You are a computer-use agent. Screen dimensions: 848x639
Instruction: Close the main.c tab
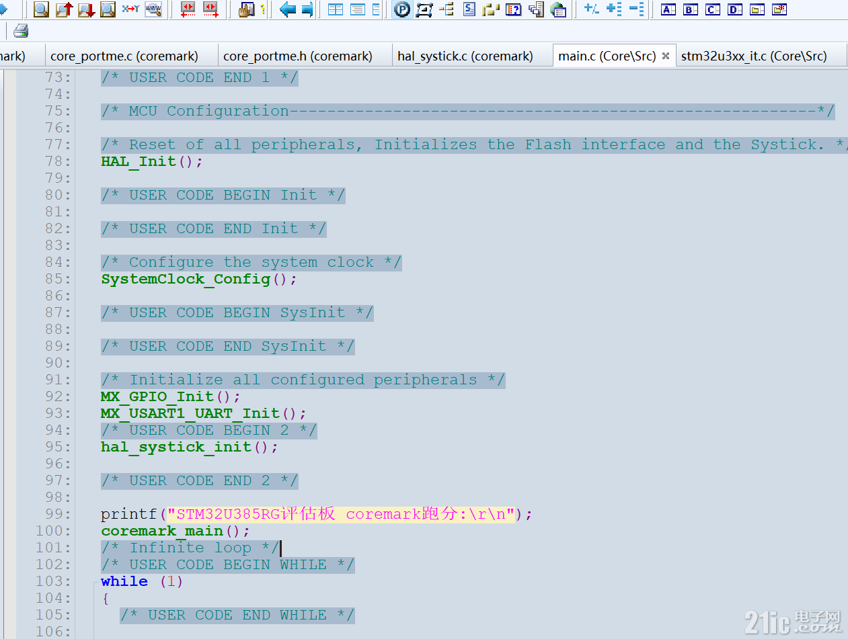click(666, 56)
